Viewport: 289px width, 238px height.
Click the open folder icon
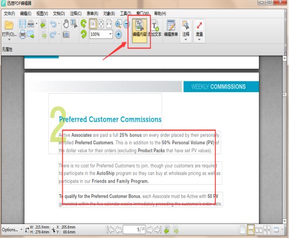pos(9,25)
